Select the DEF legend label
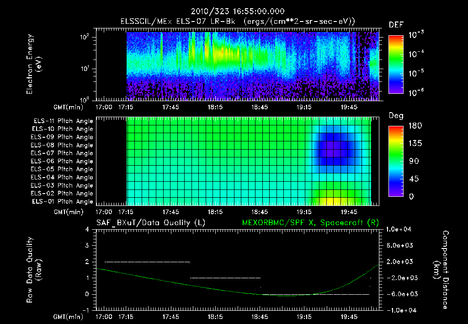468x324 pixels. tap(396, 25)
